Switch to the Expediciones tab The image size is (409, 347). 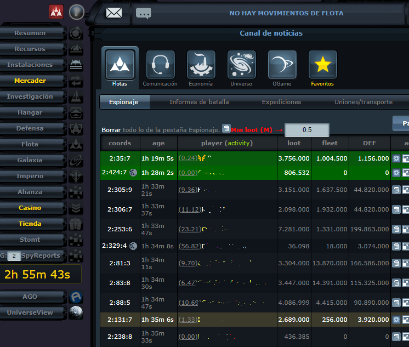tap(281, 102)
